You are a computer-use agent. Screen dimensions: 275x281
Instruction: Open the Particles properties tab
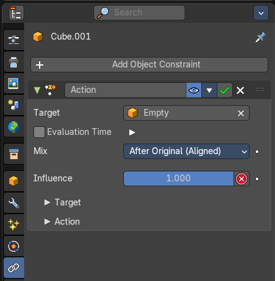click(x=14, y=225)
